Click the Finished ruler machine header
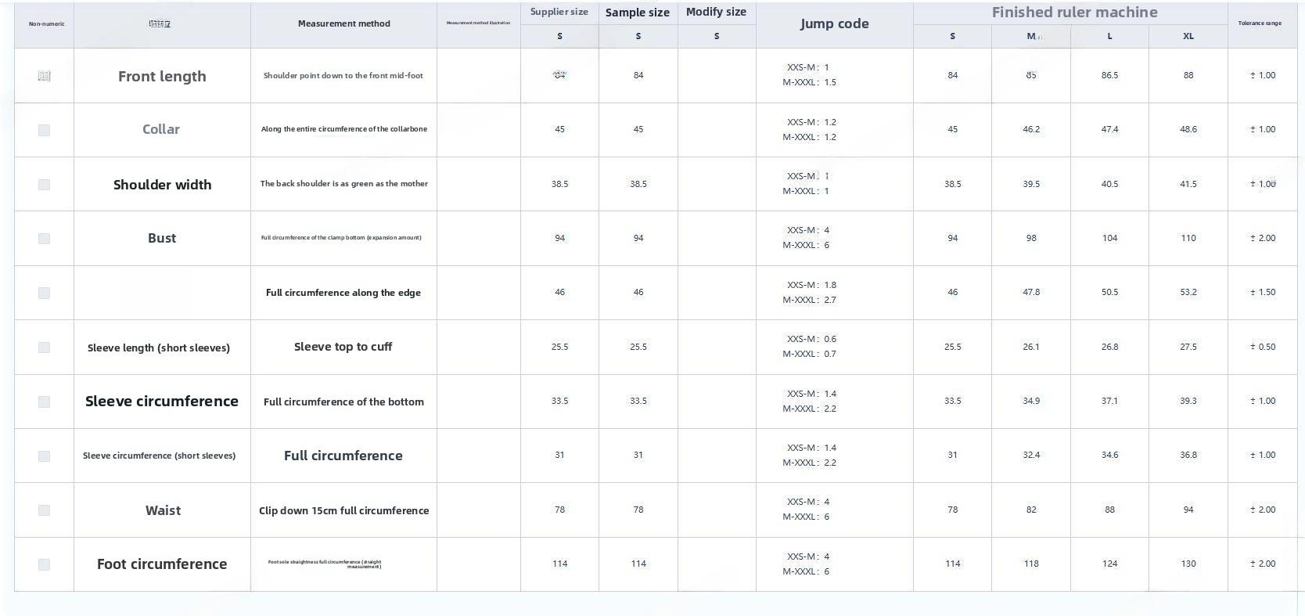 (x=1074, y=13)
